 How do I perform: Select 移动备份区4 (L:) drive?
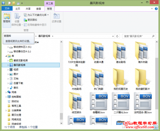(x=22, y=51)
